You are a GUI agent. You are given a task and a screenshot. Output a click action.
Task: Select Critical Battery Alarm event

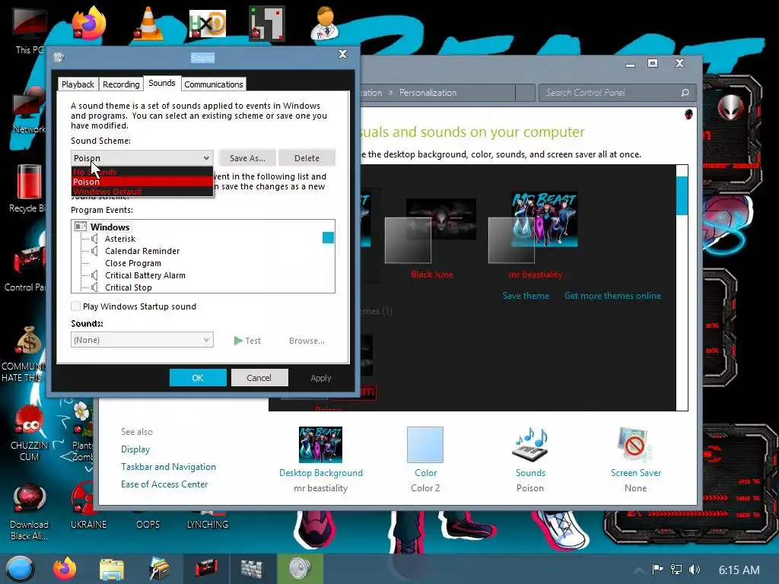point(145,275)
